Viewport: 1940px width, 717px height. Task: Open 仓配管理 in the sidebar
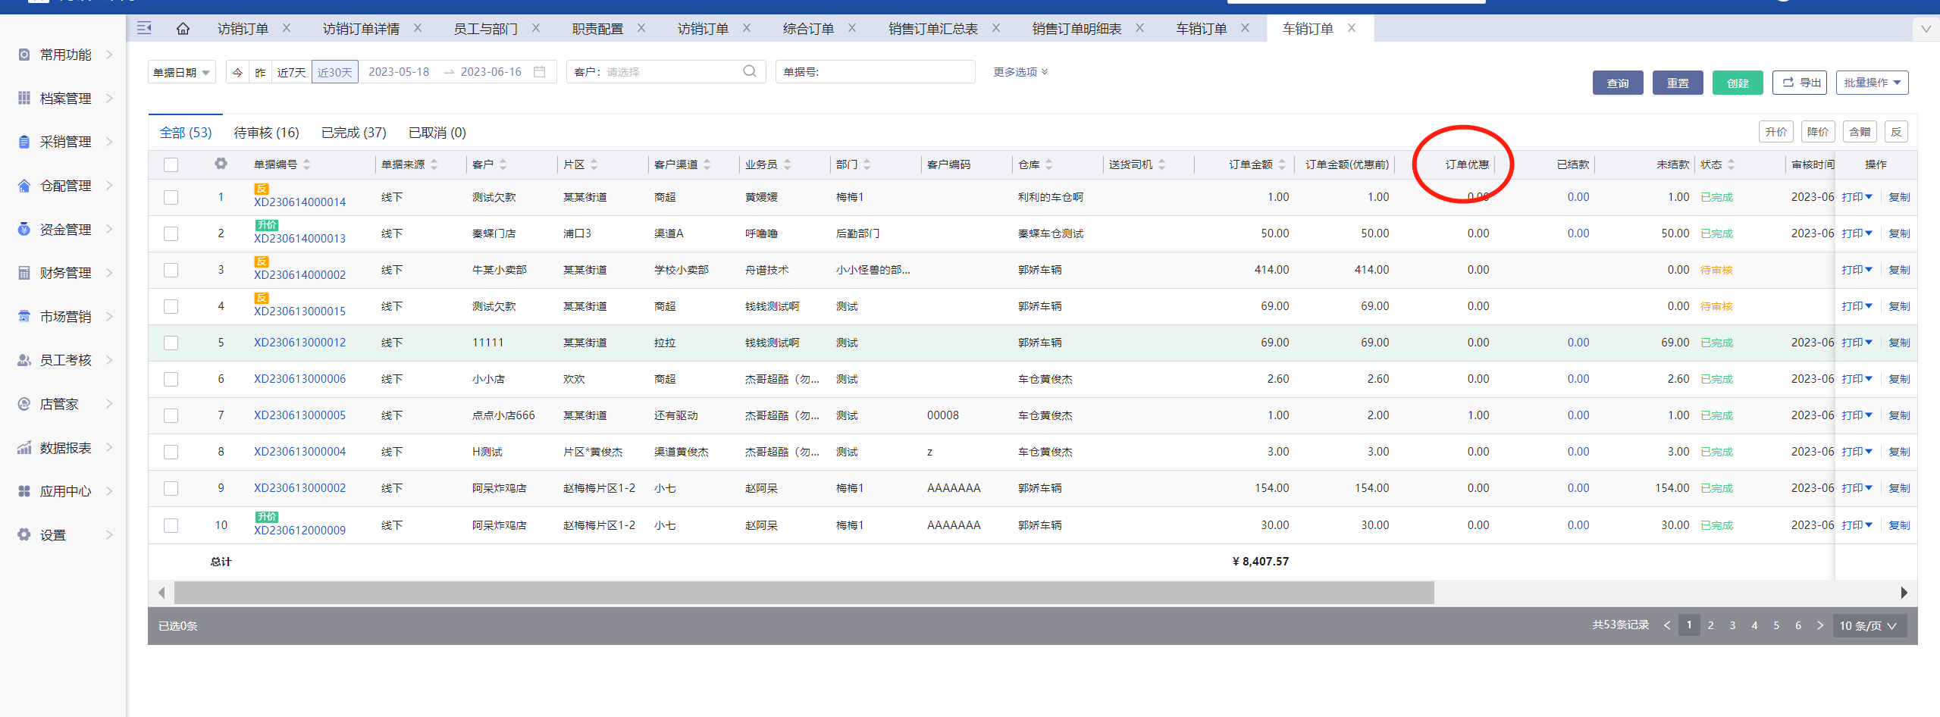tap(65, 186)
